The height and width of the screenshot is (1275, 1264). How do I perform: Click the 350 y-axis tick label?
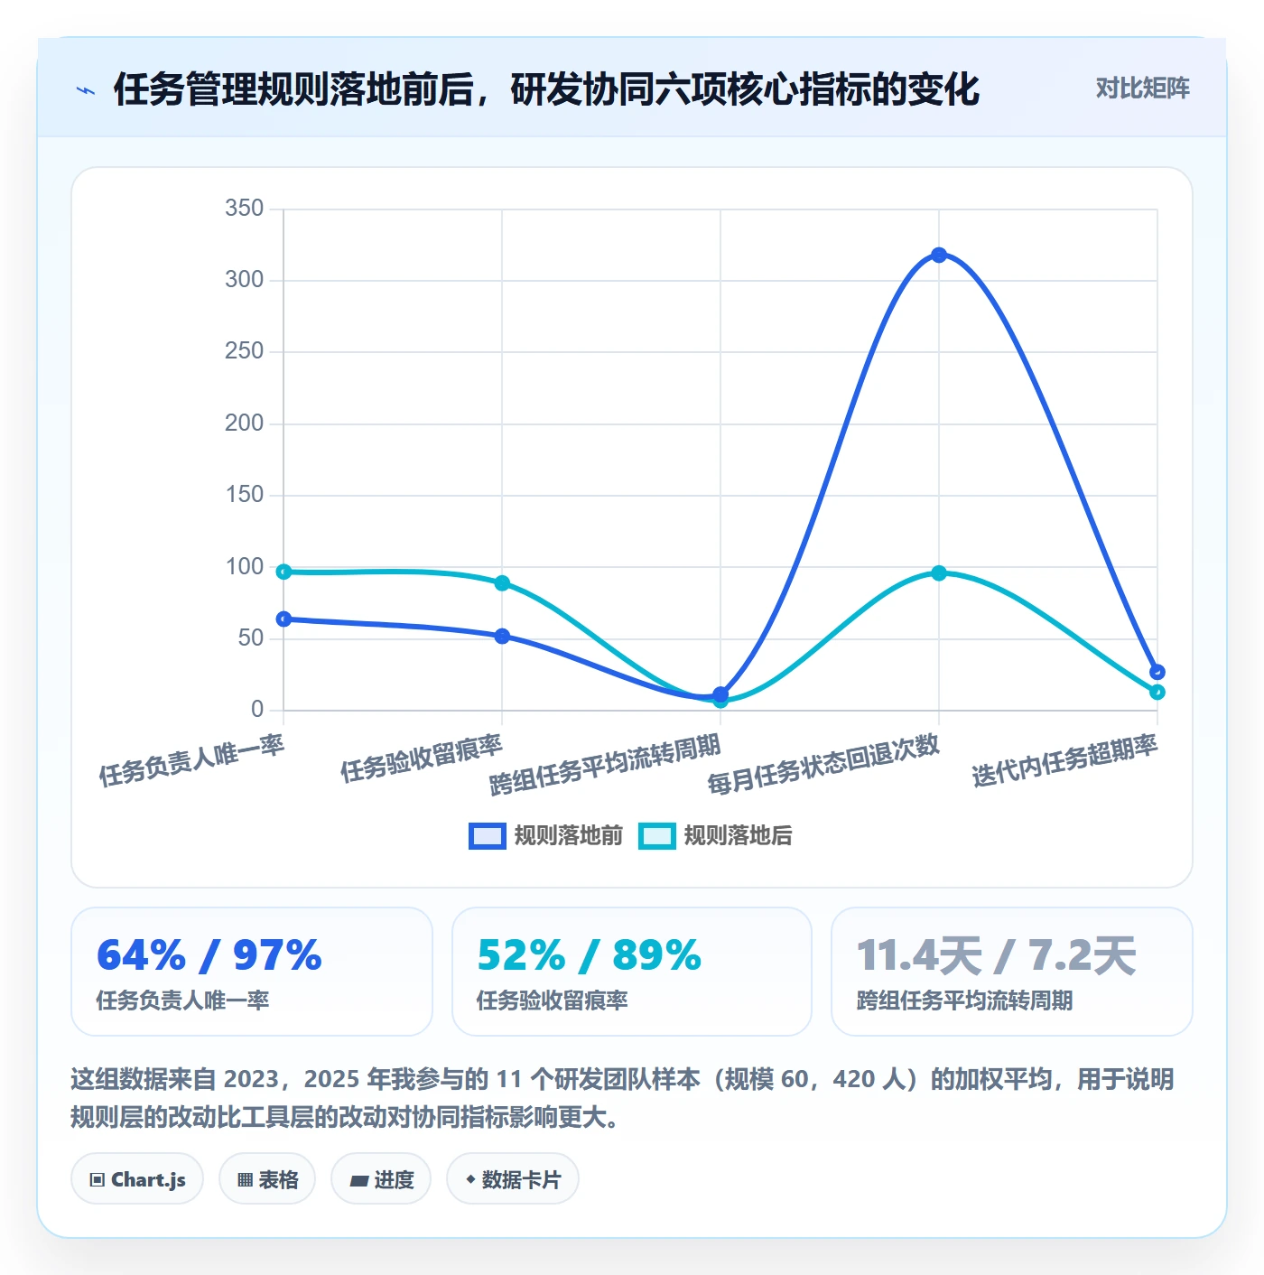pos(245,209)
